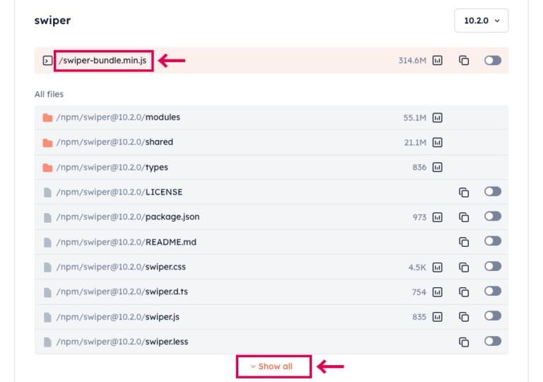Click stats chart icon for swiper-bundle.min.js

pyautogui.click(x=438, y=61)
